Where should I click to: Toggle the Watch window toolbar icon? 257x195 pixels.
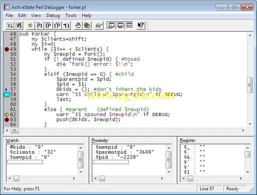pos(111,26)
